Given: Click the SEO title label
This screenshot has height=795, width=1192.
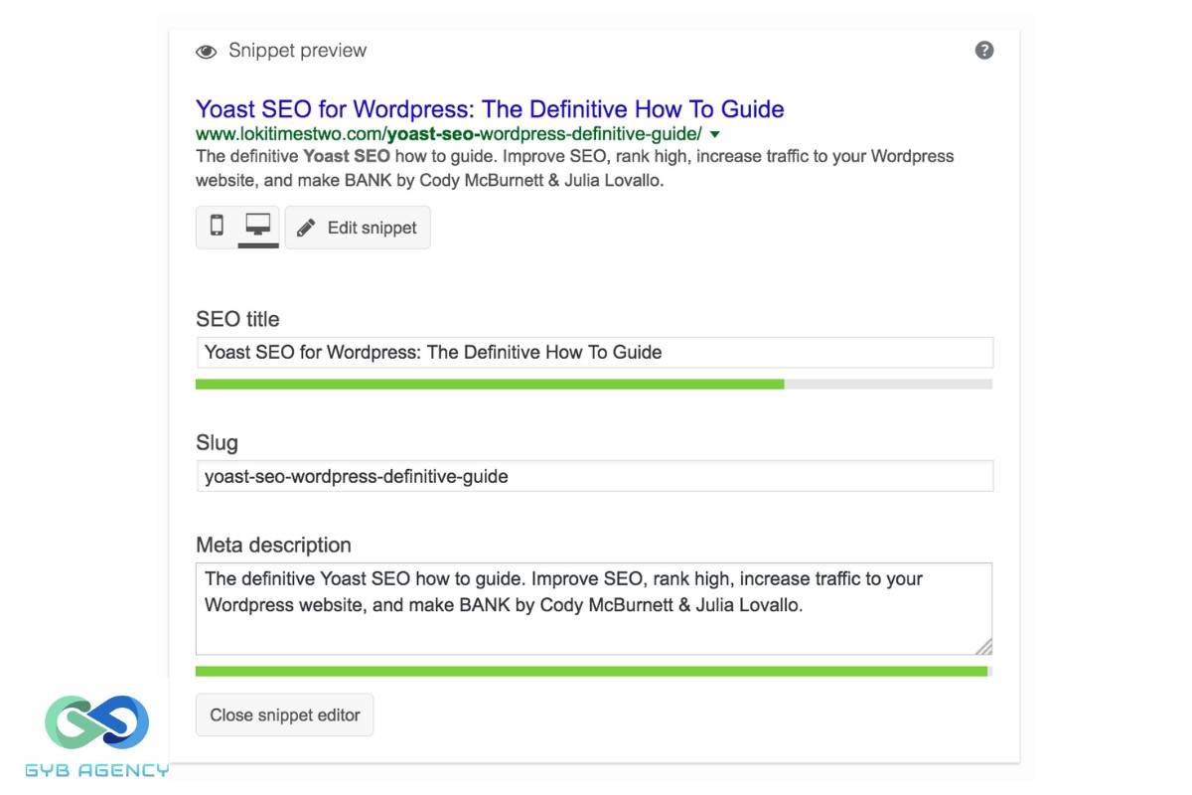Looking at the screenshot, I should tap(237, 319).
